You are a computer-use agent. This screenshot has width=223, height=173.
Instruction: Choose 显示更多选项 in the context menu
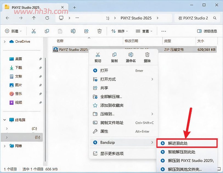123,153
